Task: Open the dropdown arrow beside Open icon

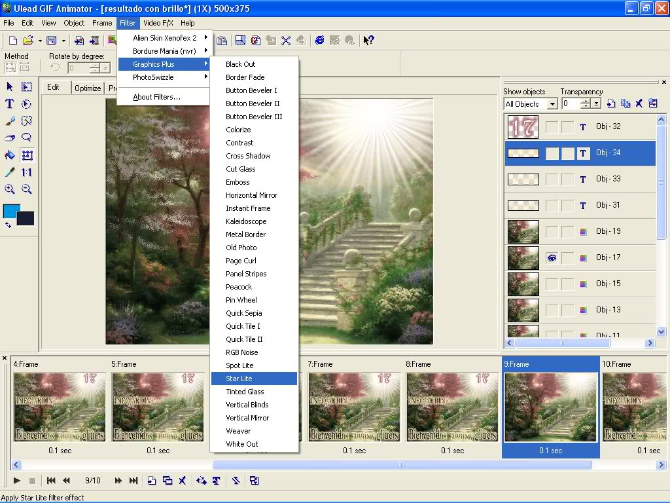Action: tap(40, 41)
